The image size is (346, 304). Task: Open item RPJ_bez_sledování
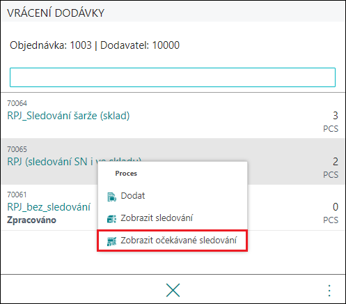coord(49,207)
